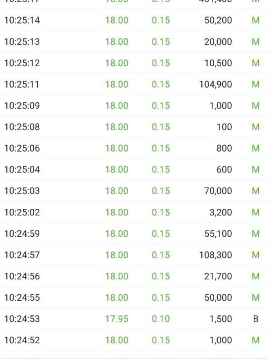Select the 800 volume entry
This screenshot has height=360, width=270.
(224, 148)
